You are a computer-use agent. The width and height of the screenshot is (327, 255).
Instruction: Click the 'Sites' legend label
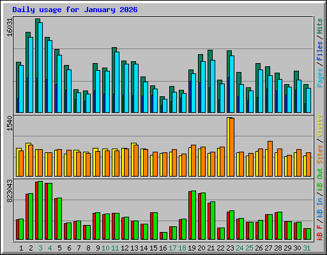[320, 154]
